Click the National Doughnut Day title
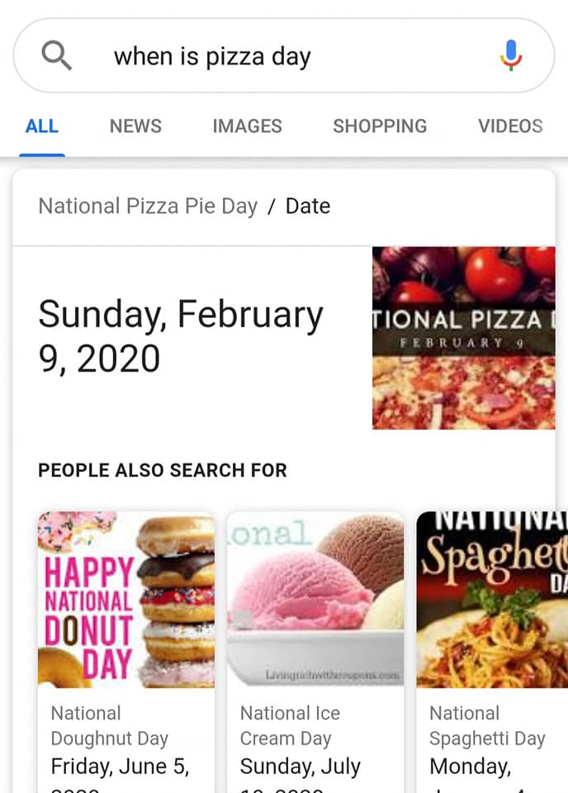 (x=109, y=725)
